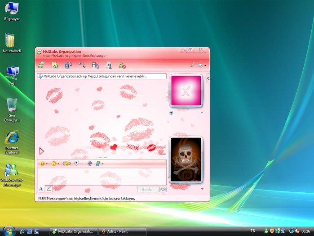Open the background picker icon
314x236 pixels.
[x=98, y=163]
